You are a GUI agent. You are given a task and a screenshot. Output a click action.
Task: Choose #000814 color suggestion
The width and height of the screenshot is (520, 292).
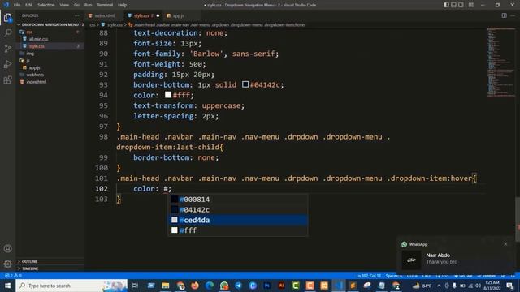[x=238, y=200]
